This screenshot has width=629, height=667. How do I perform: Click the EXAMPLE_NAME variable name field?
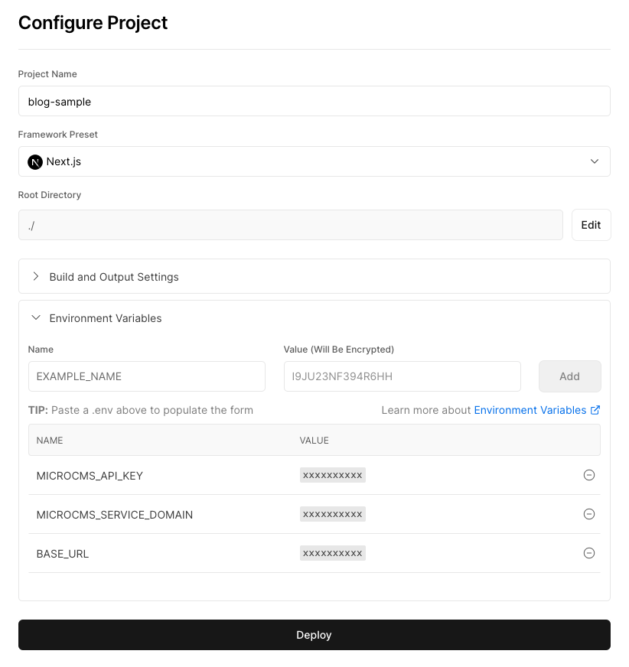[147, 376]
